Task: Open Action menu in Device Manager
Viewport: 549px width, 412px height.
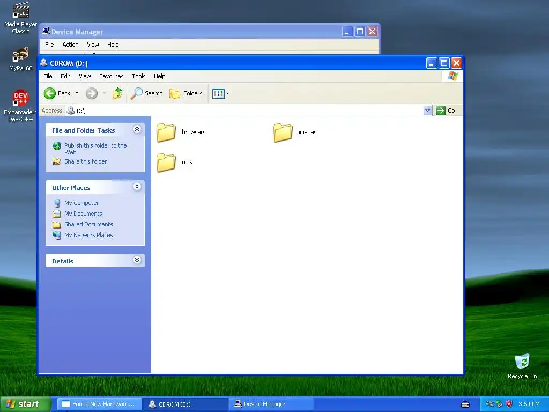Action: [70, 45]
